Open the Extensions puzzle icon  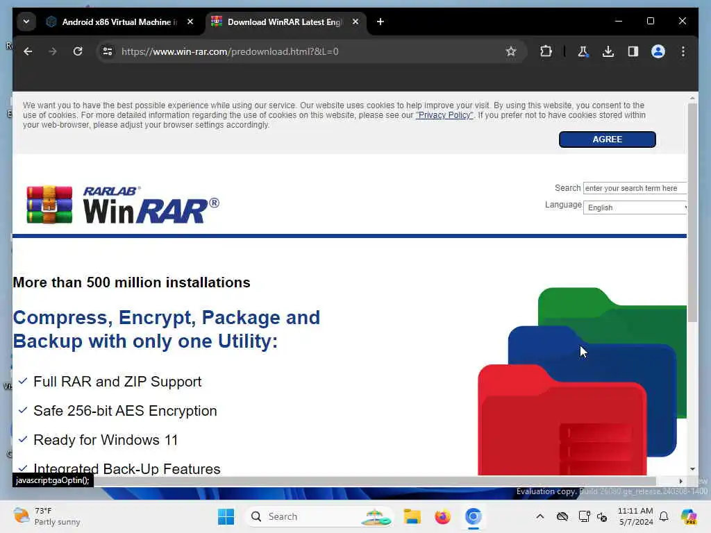tap(546, 51)
